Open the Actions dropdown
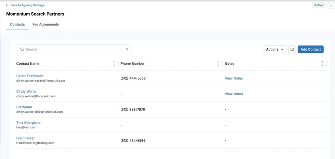335x159 pixels. (x=275, y=49)
